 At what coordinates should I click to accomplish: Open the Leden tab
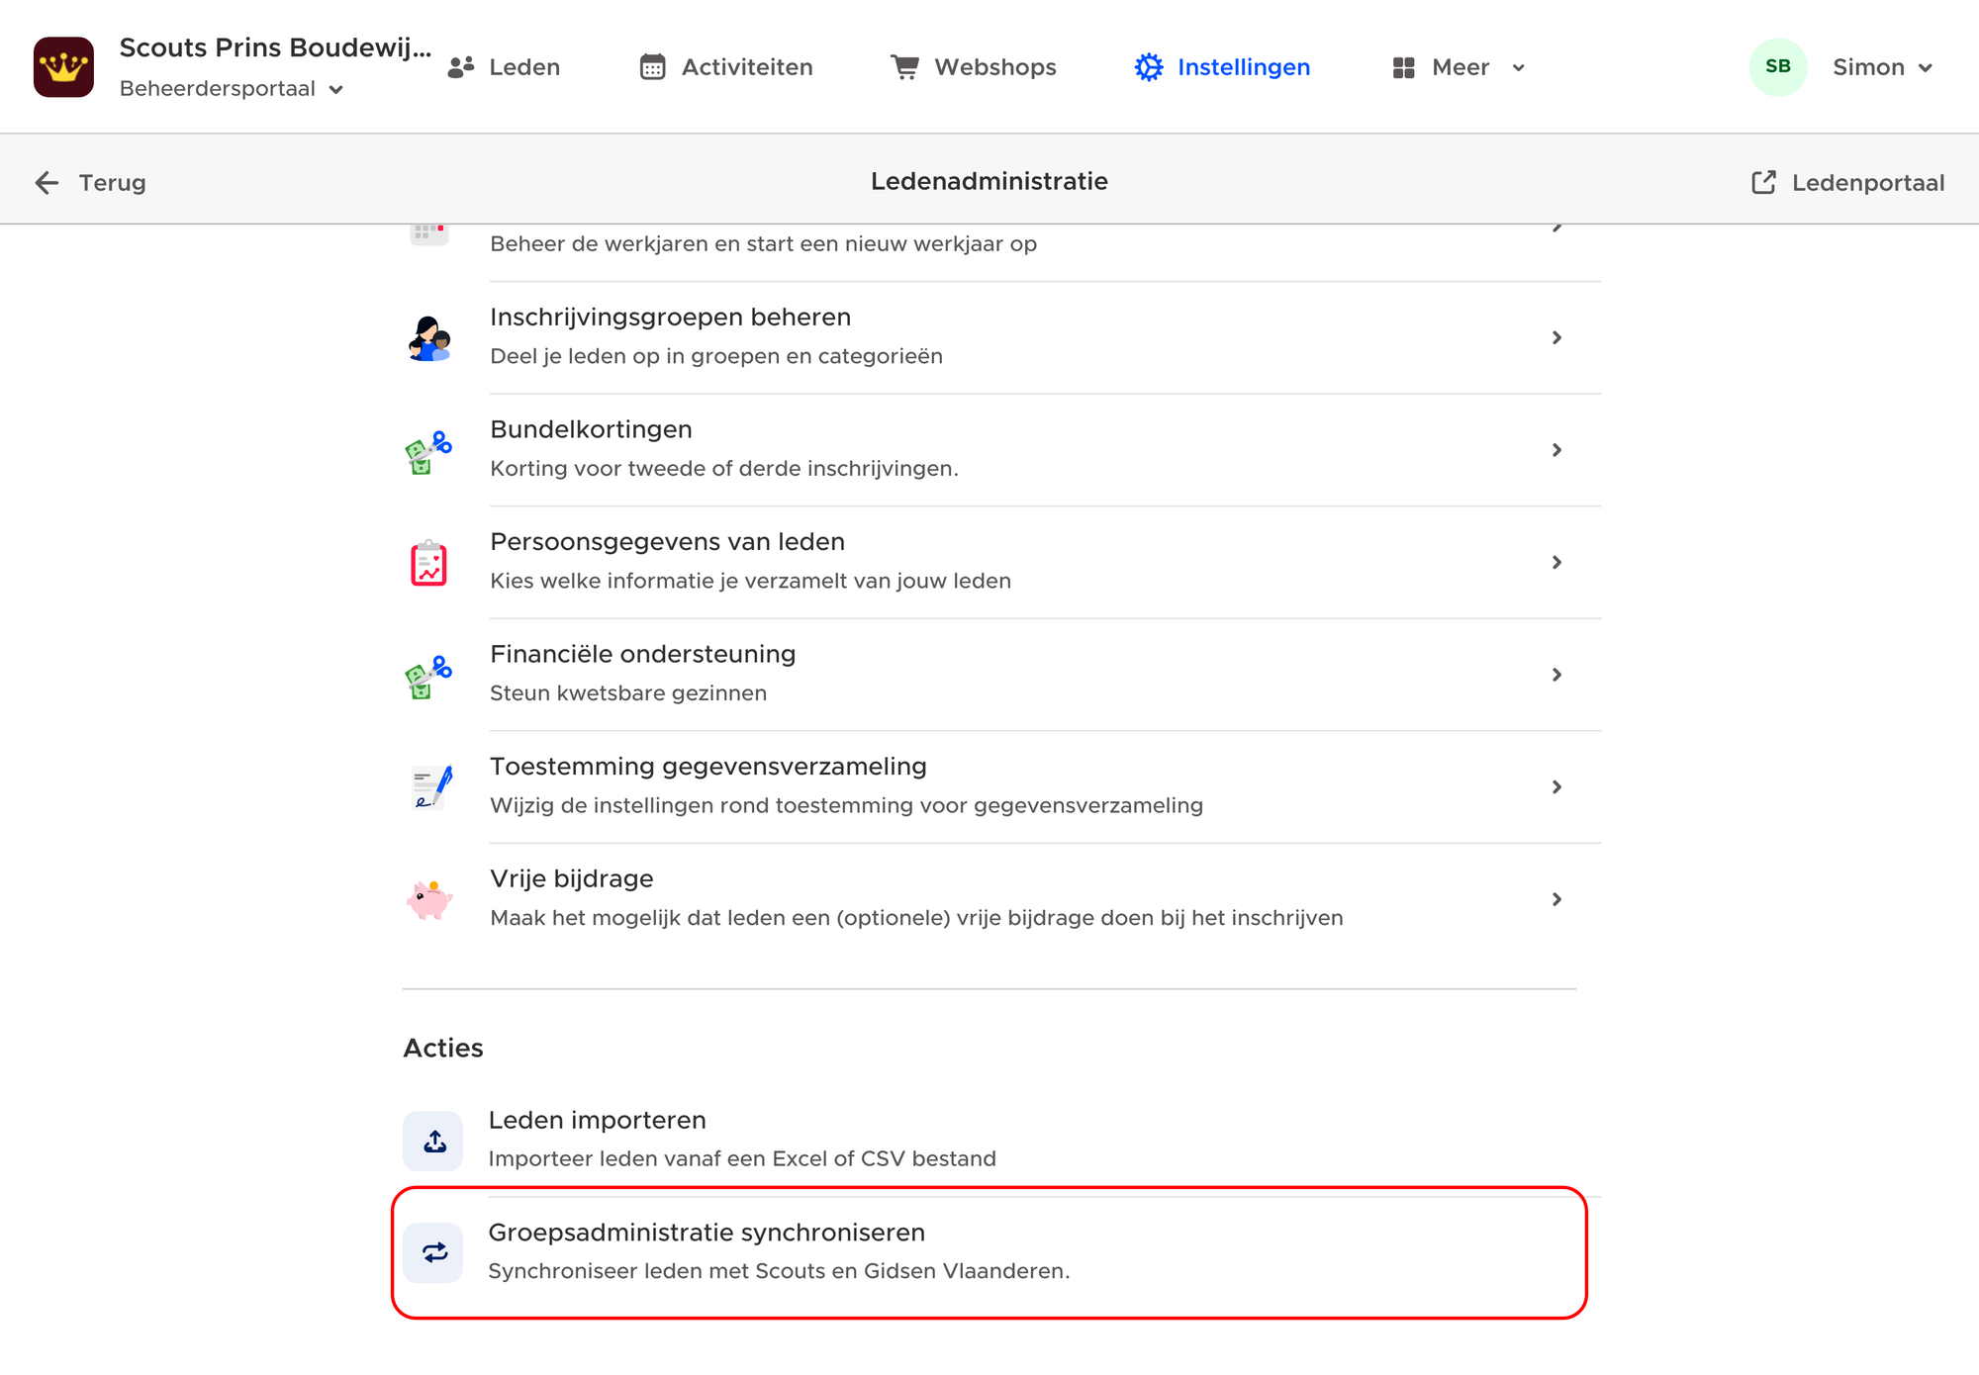coord(504,67)
